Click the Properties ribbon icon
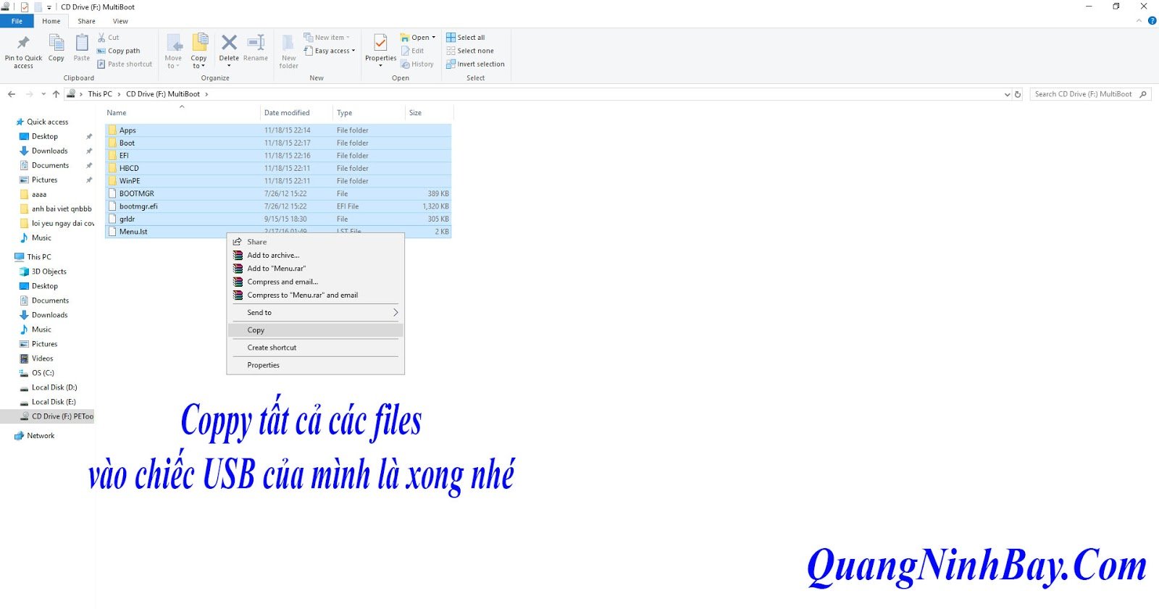The height and width of the screenshot is (609, 1159). point(380,43)
